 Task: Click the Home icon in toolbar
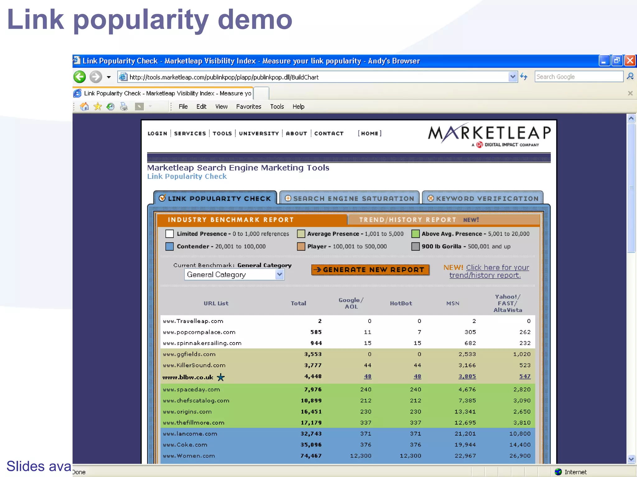coord(84,107)
